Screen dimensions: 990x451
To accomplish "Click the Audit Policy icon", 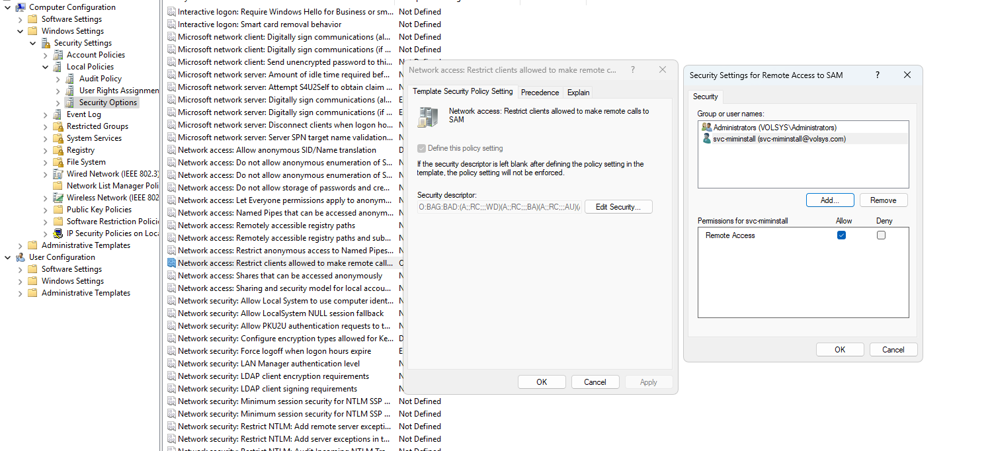I will coord(71,79).
